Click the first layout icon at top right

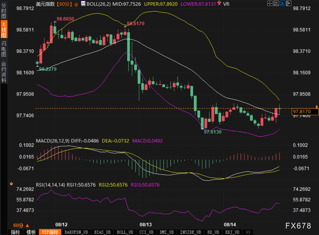coord(270,3)
